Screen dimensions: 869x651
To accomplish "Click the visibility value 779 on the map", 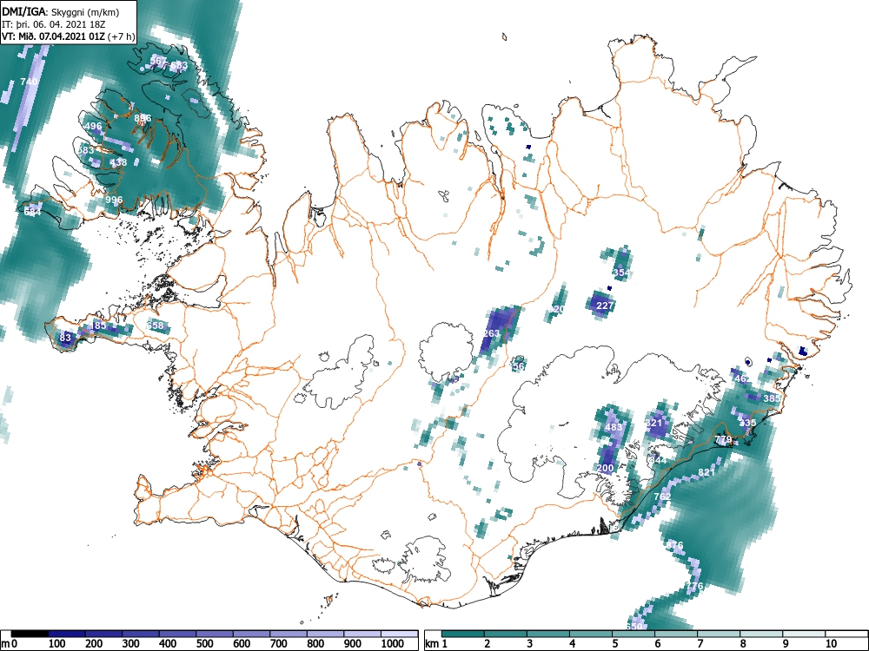I will 723,439.
